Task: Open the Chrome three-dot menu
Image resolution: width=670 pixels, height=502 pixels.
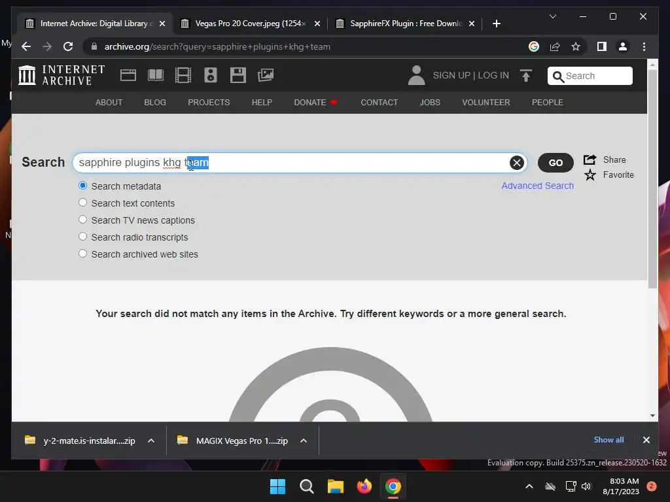Action: tap(644, 46)
